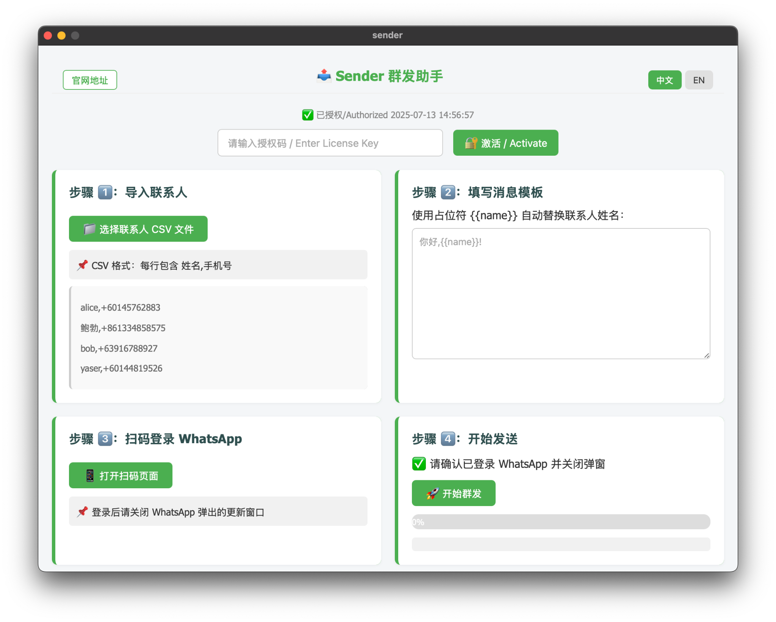Click 选择联系人 CSV 文件 to import contacts
Image resolution: width=776 pixels, height=622 pixels.
pos(138,228)
